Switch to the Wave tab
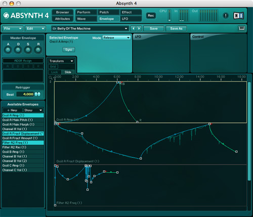Screen dimensions: 253x217 [86, 19]
